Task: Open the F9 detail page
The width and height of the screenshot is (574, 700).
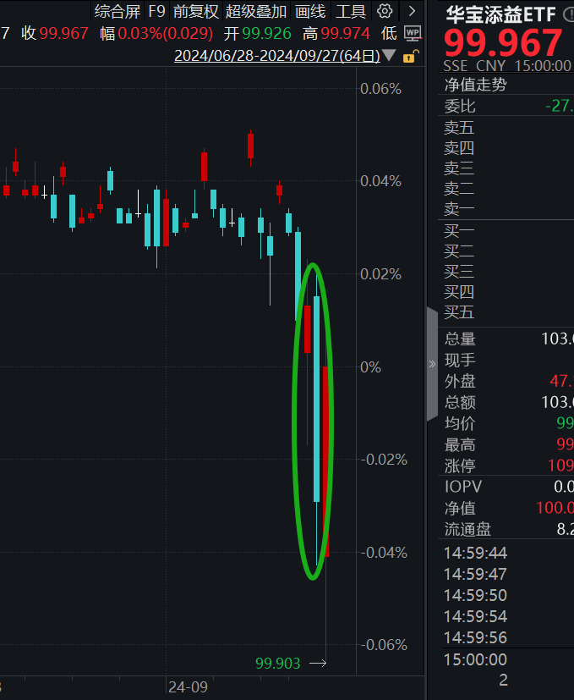Action: 156,11
